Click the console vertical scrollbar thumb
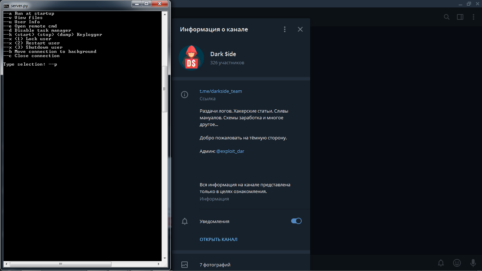 pos(164,89)
